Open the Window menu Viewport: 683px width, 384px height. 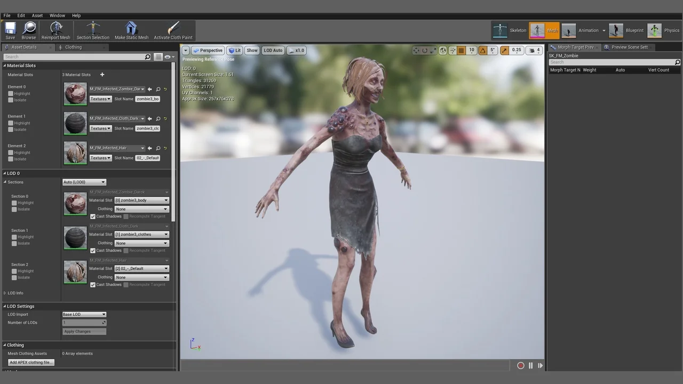pos(57,15)
